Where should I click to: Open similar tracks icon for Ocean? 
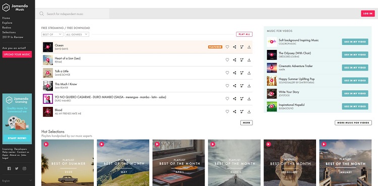click(x=242, y=47)
